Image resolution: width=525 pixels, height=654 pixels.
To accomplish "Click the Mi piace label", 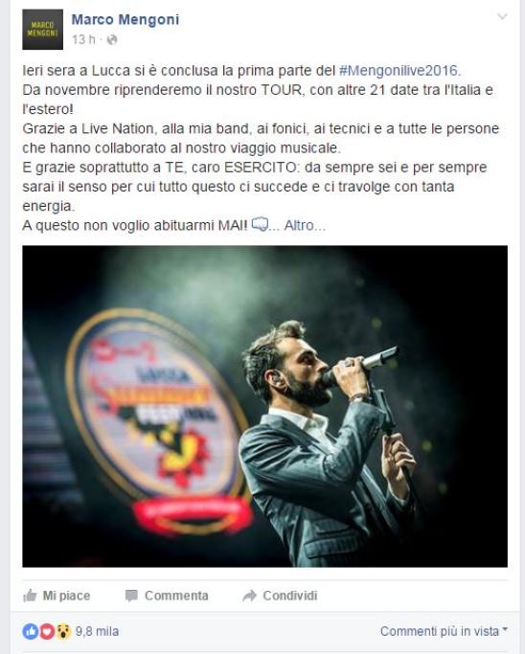I will click(66, 596).
